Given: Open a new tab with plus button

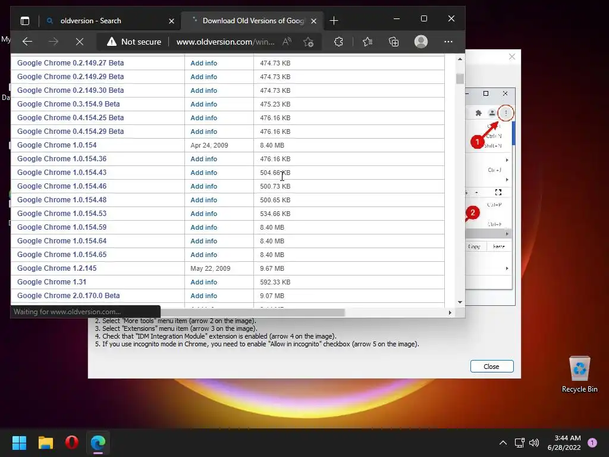Looking at the screenshot, I should coord(334,21).
